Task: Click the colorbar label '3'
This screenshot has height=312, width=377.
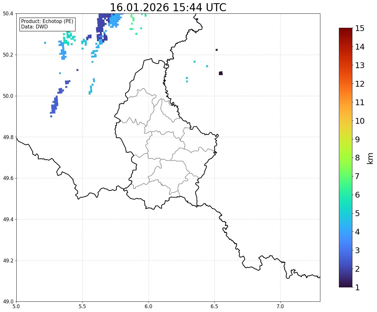Action: tap(357, 250)
